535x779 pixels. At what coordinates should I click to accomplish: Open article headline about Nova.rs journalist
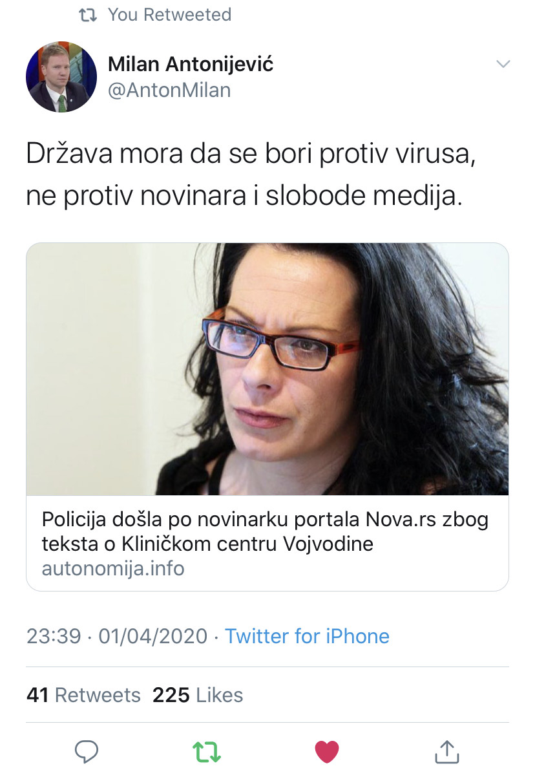[x=265, y=531]
